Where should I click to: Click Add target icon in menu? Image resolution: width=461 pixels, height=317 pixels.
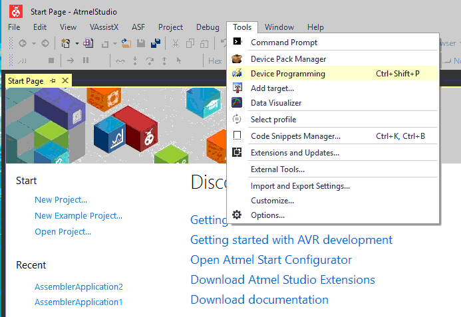pyautogui.click(x=237, y=88)
